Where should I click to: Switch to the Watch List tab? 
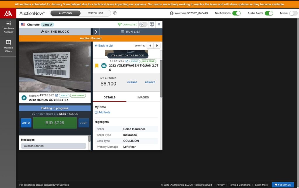[95, 13]
